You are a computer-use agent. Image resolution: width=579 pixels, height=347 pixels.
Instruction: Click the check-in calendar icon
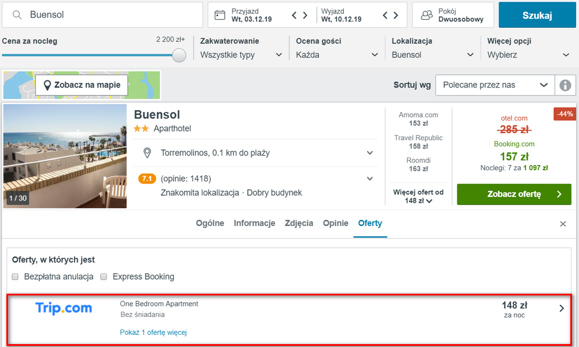[x=219, y=15]
